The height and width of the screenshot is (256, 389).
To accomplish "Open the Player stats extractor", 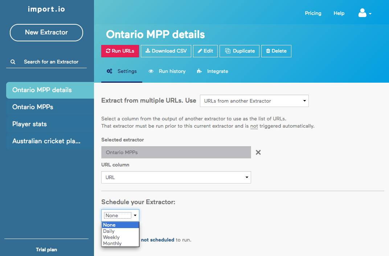I will (50, 124).
